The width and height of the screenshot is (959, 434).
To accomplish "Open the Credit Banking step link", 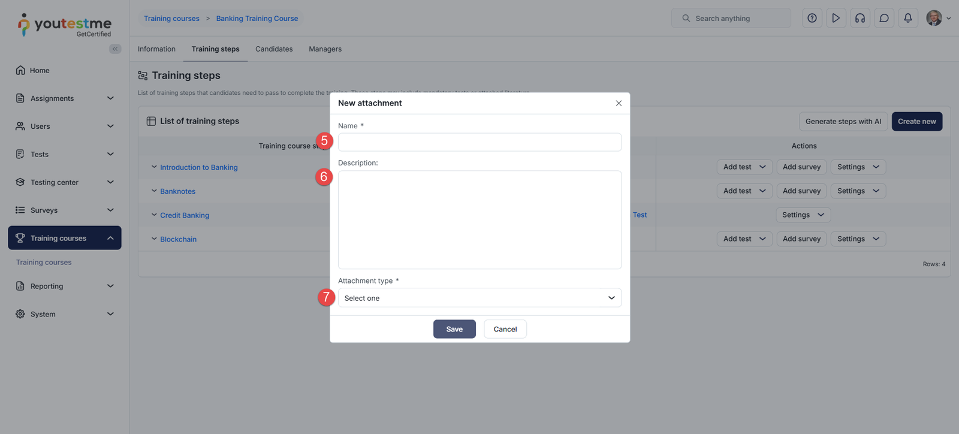I will (185, 215).
